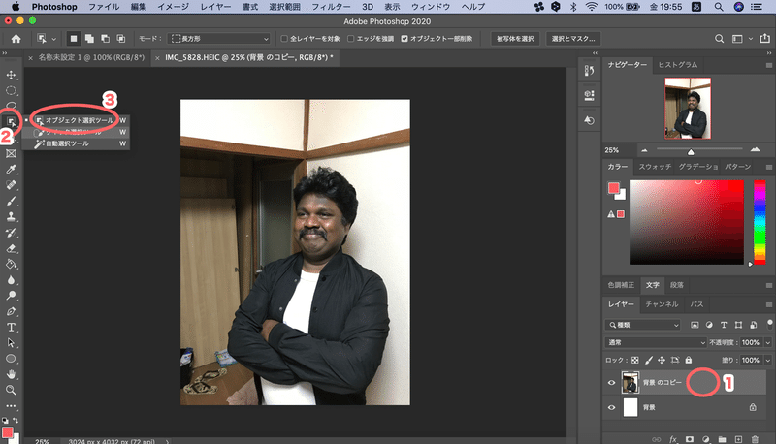Open the layer 種類 filter dropdown

tap(641, 325)
